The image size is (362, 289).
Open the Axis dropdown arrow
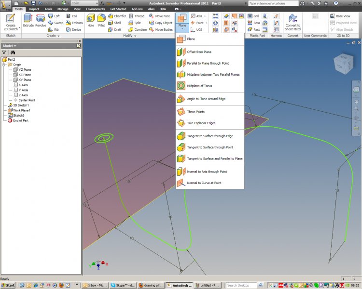pyautogui.click(x=205, y=16)
